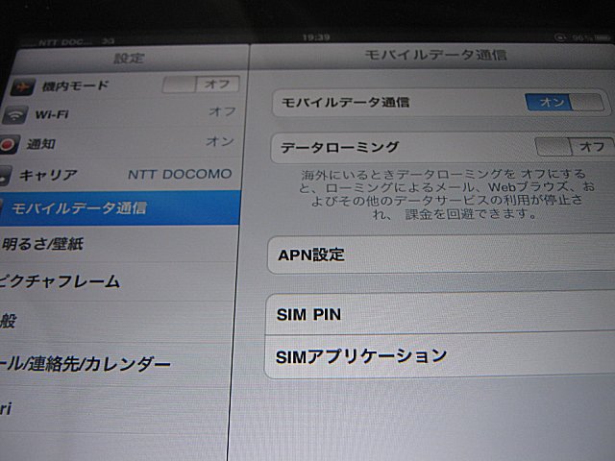615x461 pixels.
Task: Select the highlighted モバイルデータ通信 sidebar row
Action: click(x=119, y=208)
